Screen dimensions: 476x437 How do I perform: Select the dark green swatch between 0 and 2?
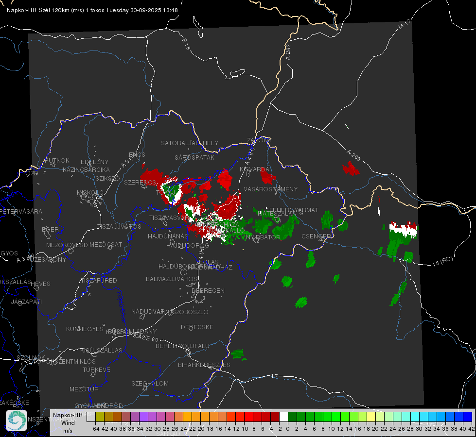coord(292,417)
